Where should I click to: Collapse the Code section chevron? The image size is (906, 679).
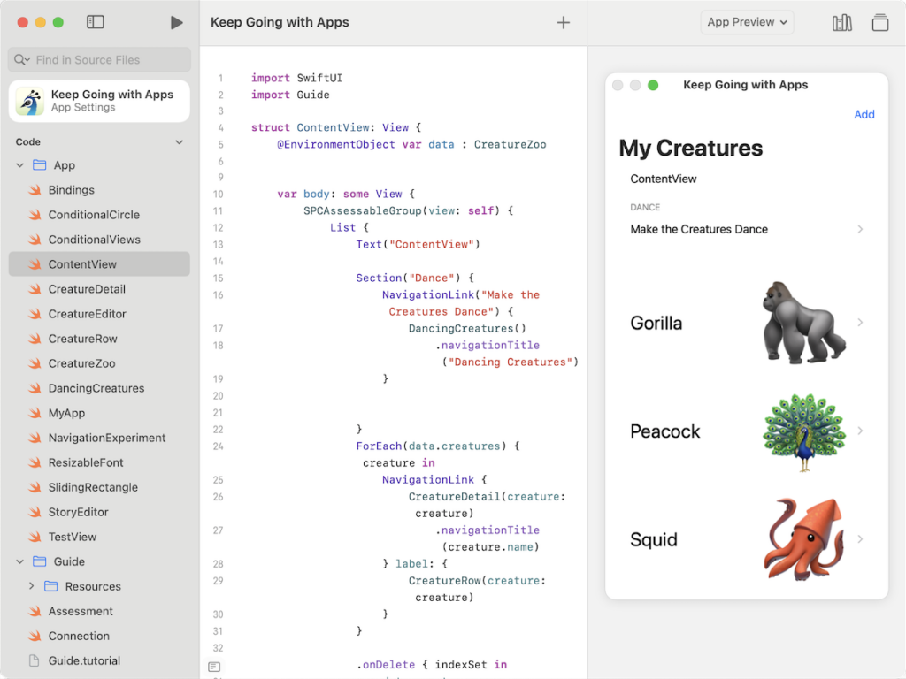tap(180, 142)
